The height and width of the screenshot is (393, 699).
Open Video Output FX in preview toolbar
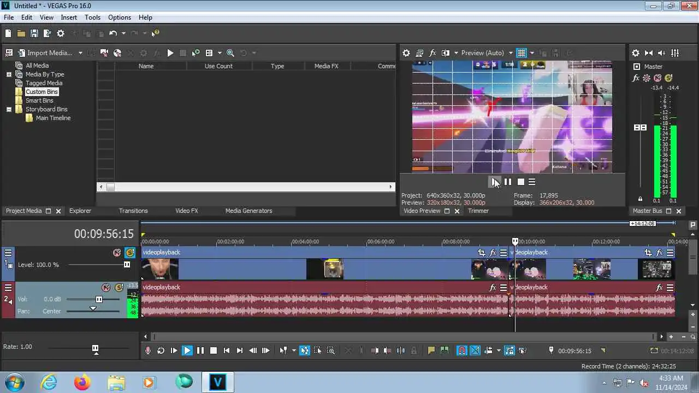pos(433,53)
